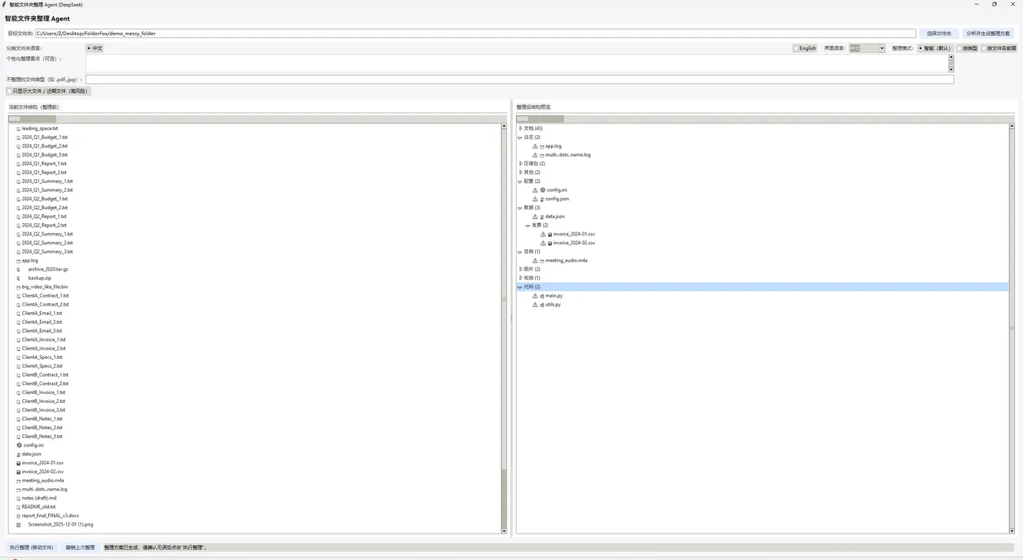
Task: Click 执行整理 (移动文件) button
Action: (x=31, y=548)
